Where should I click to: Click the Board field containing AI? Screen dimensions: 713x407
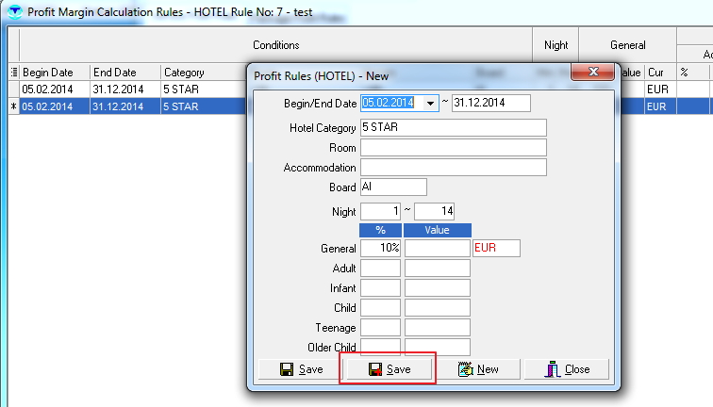pyautogui.click(x=393, y=187)
